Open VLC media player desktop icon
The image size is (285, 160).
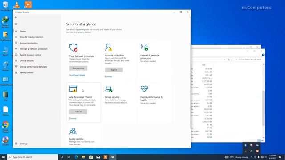click(x=17, y=5)
